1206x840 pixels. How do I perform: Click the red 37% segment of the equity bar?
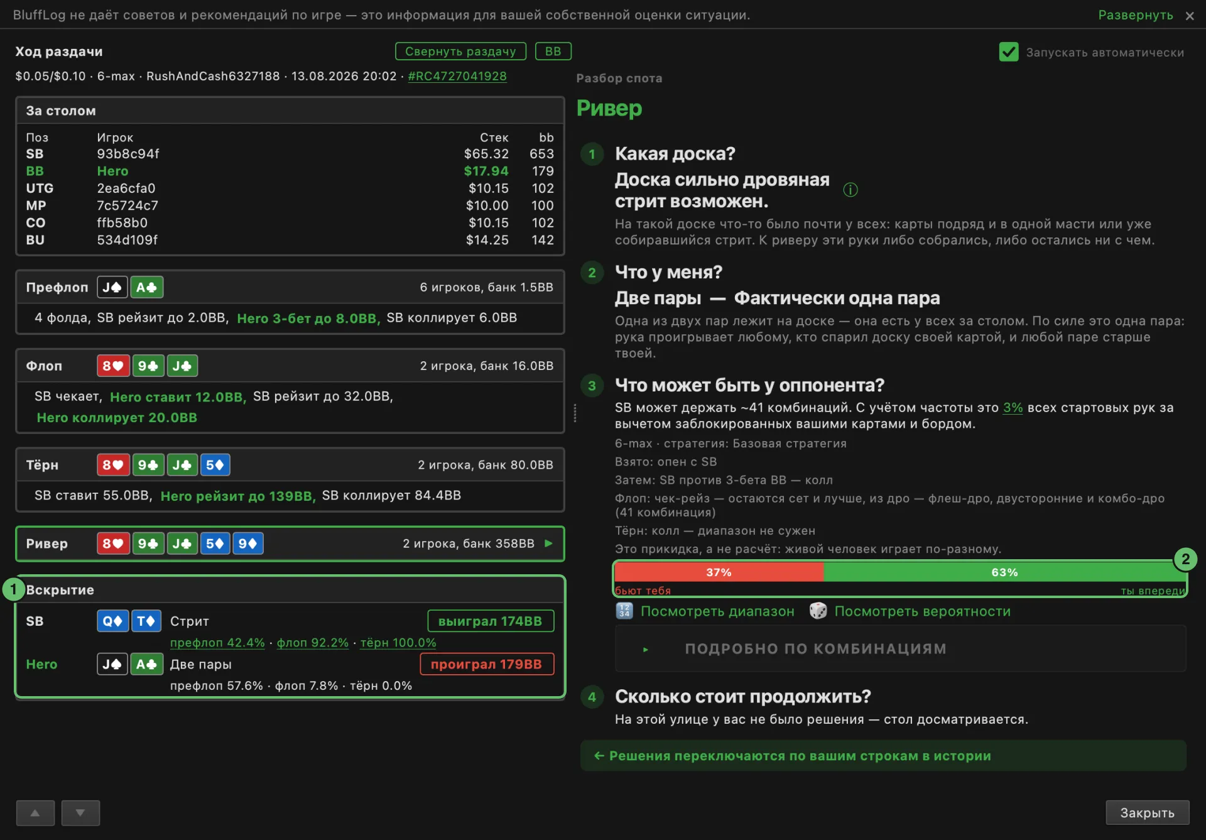pos(719,572)
